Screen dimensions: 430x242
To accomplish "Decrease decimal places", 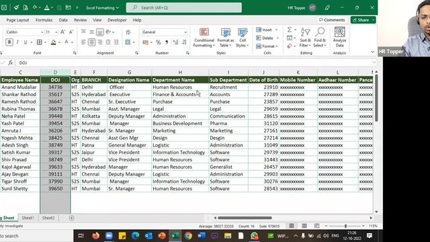I will click(x=184, y=42).
